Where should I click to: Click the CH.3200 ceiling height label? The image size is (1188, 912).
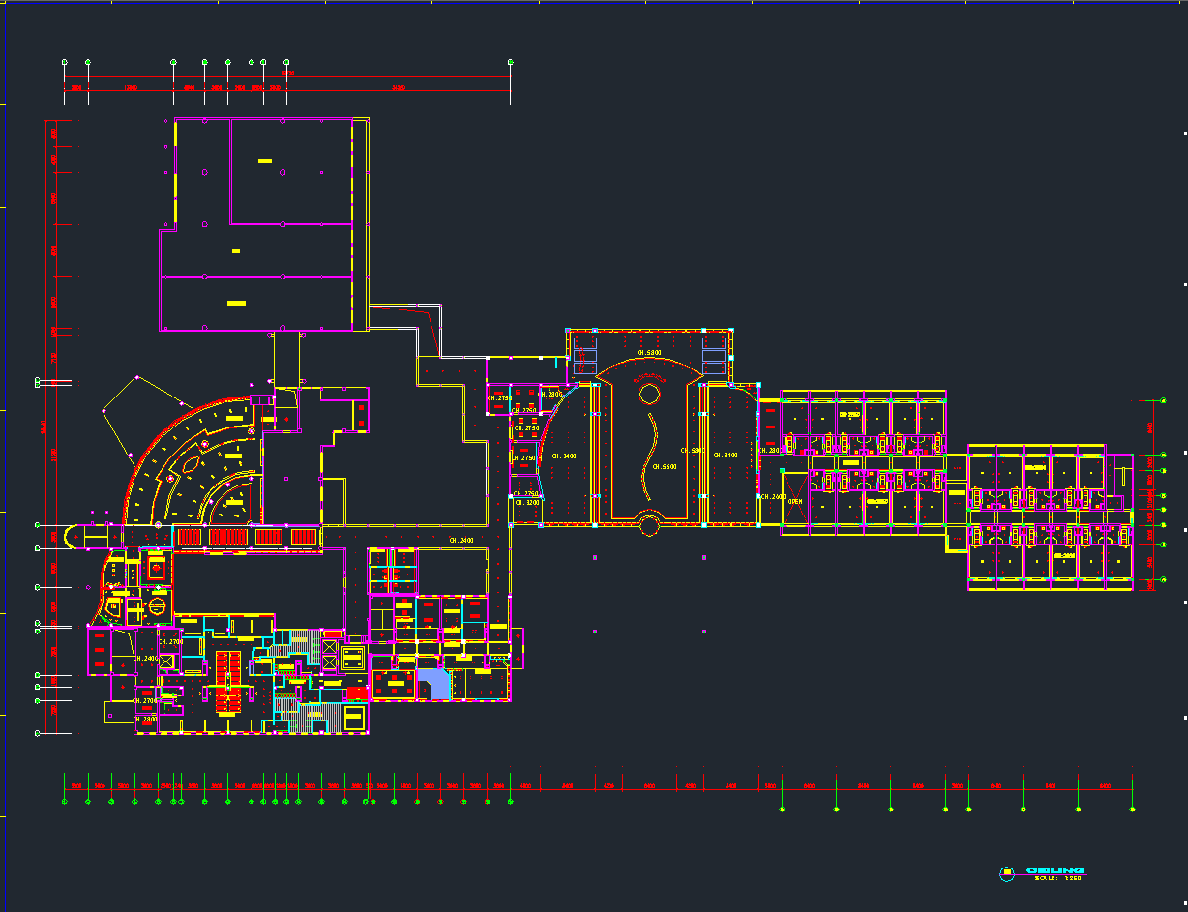[x=526, y=503]
